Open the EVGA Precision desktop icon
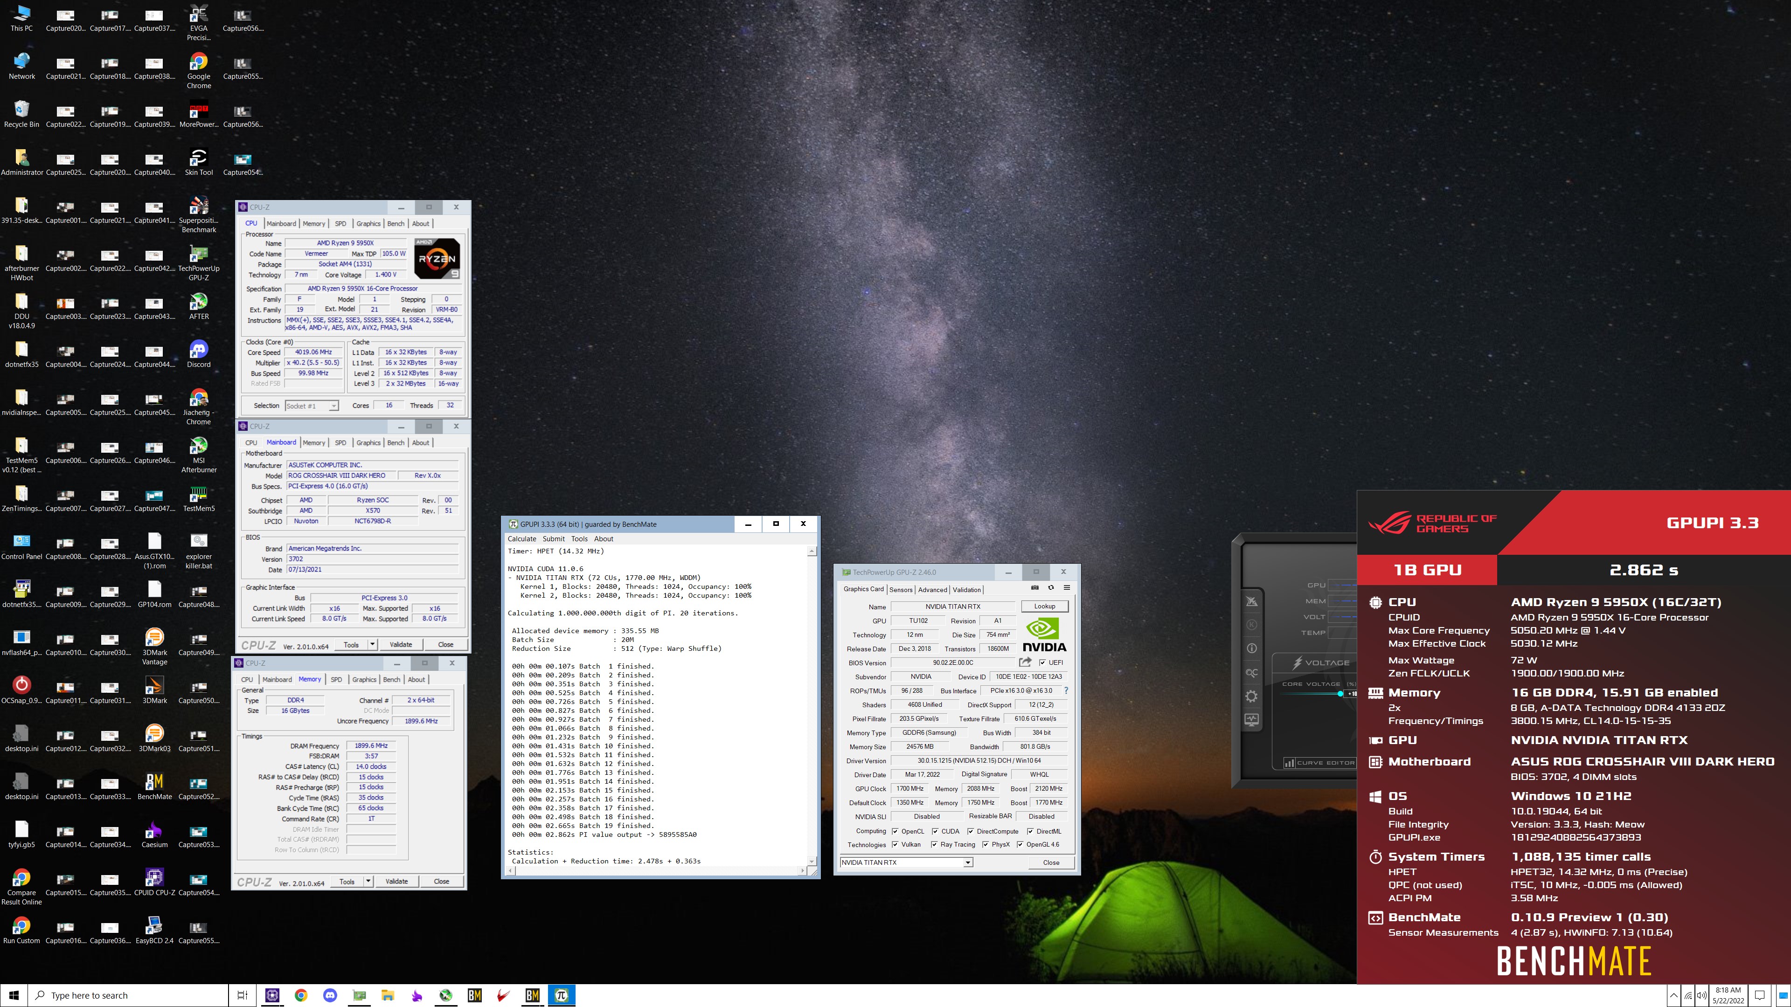 click(199, 23)
